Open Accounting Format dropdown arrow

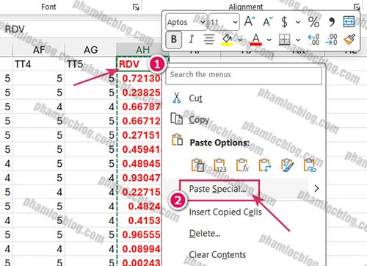[x=298, y=22]
